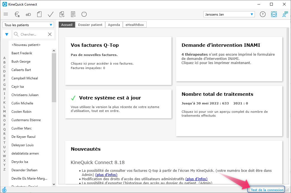The height and width of the screenshot is (193, 291).
Task: Select patient Deryckx Isa
Action: pyautogui.click(x=20, y=162)
